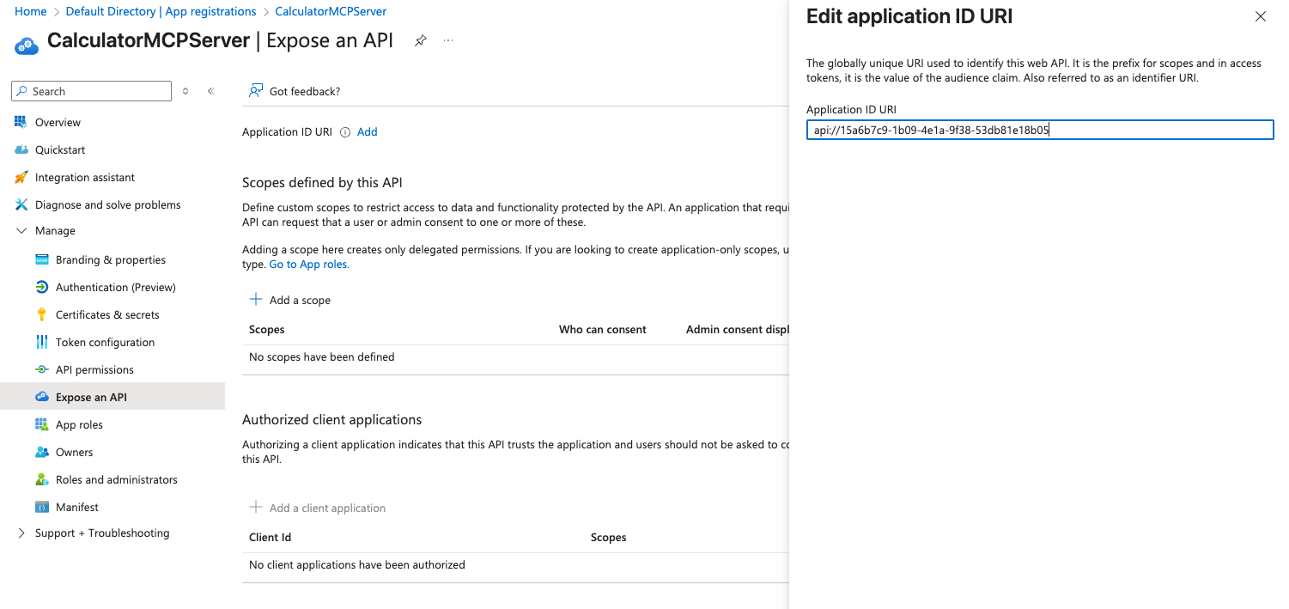This screenshot has height=609, width=1289.
Task: Close the Edit application ID URI panel
Action: click(x=1261, y=16)
